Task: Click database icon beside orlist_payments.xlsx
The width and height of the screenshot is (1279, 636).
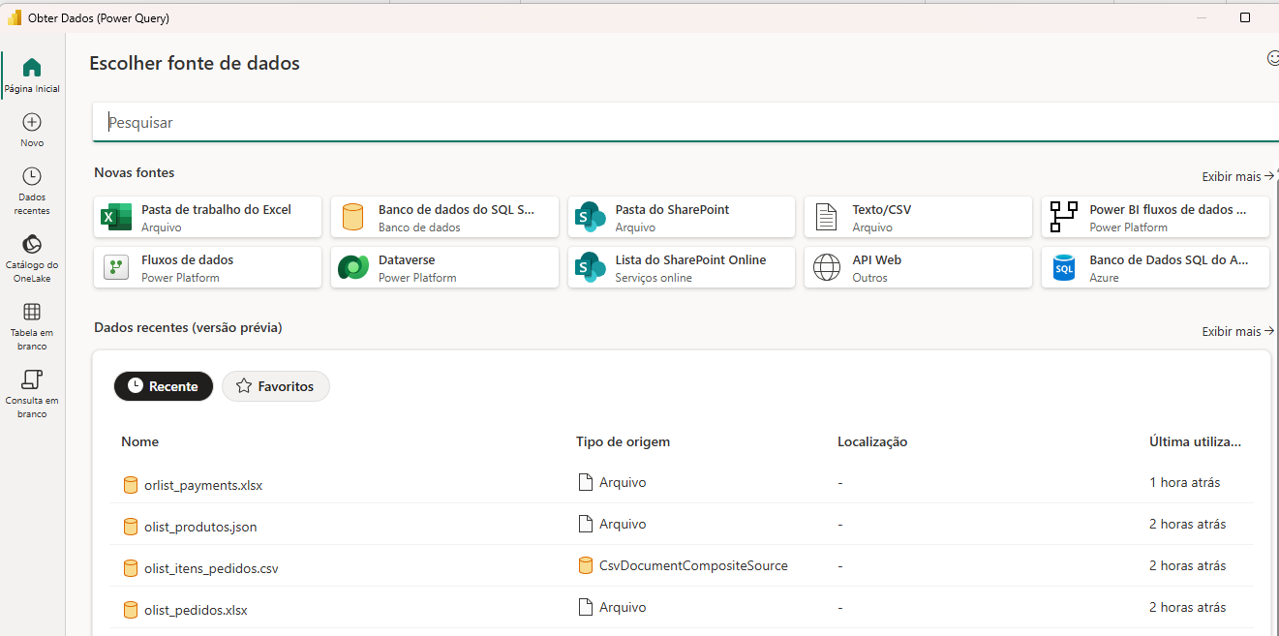Action: click(131, 485)
